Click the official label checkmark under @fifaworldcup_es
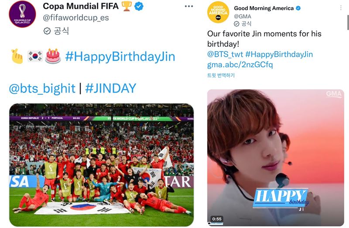 [x=47, y=31]
